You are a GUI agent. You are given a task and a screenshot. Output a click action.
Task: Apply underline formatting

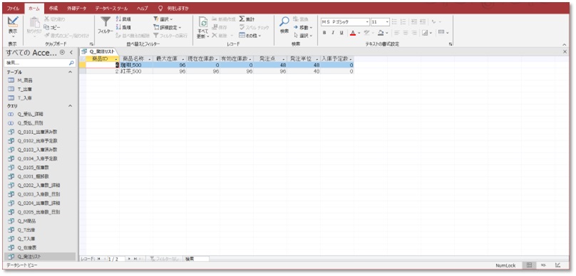341,33
